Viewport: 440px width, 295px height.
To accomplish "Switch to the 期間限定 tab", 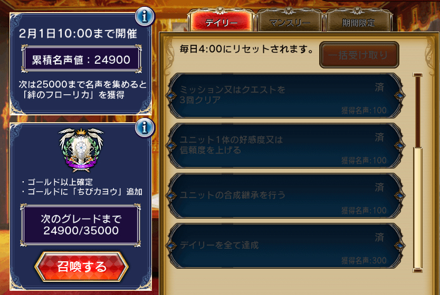I will click(x=358, y=21).
